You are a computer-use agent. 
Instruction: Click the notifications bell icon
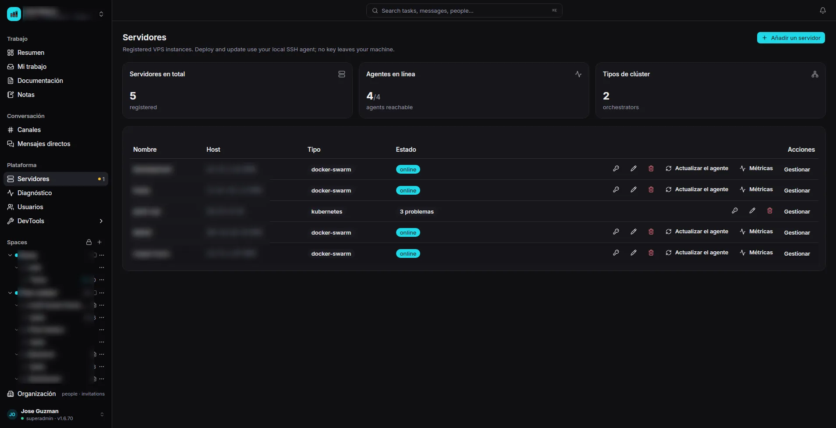[823, 11]
